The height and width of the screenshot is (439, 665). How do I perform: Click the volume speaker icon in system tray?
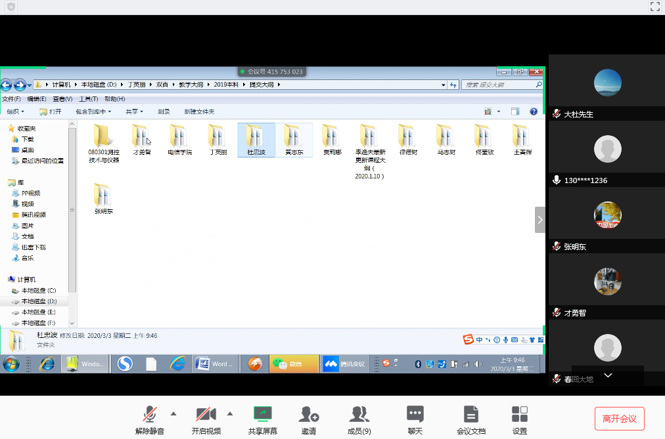point(478,364)
